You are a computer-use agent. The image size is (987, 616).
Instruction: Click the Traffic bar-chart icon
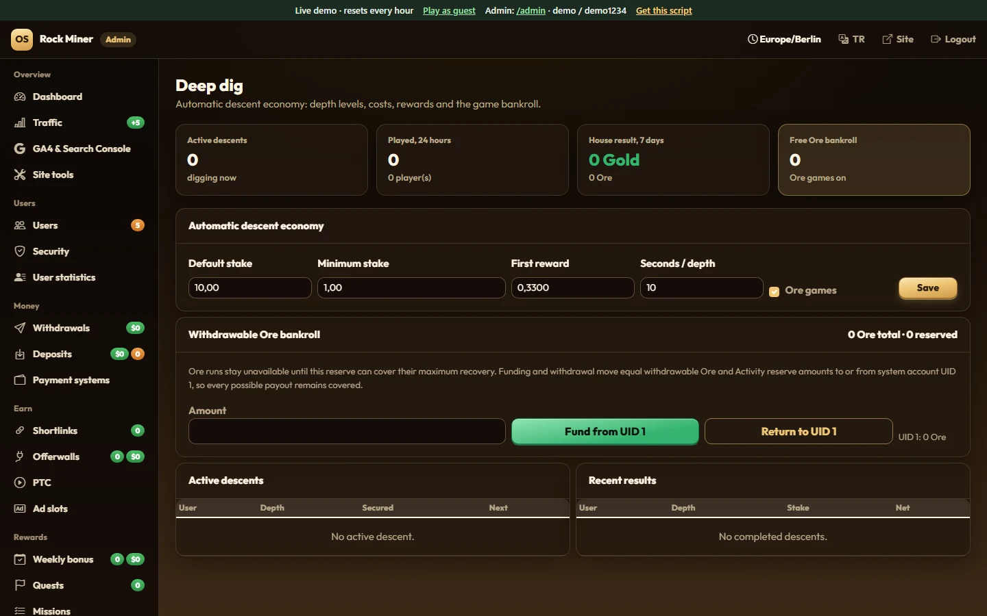(20, 123)
